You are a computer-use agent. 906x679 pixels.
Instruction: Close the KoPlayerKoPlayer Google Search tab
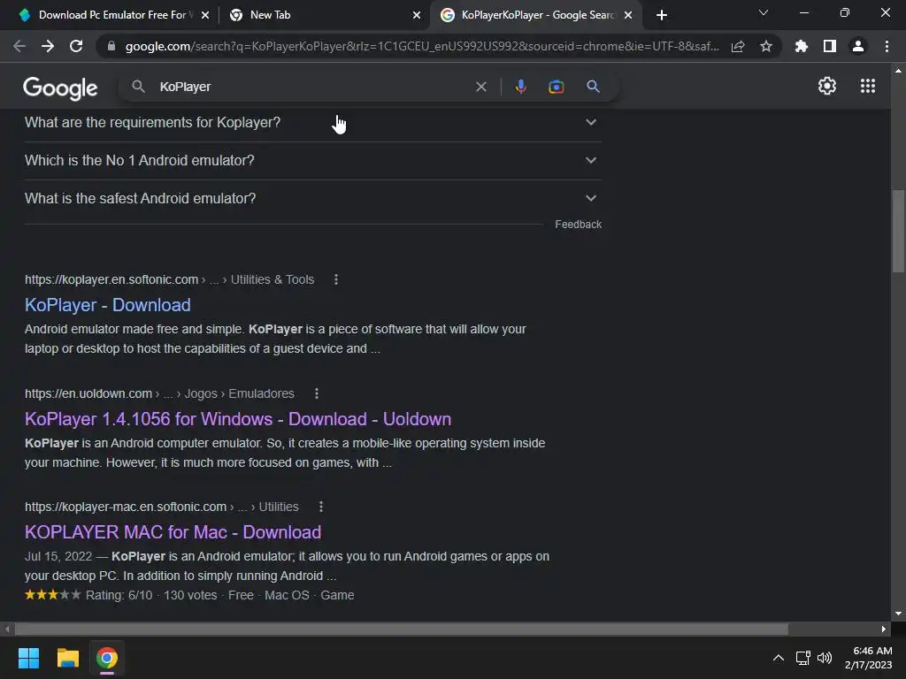click(x=628, y=15)
